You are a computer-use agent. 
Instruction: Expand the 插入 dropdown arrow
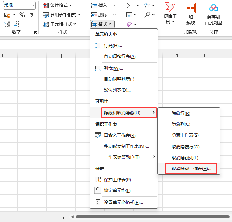114,6
